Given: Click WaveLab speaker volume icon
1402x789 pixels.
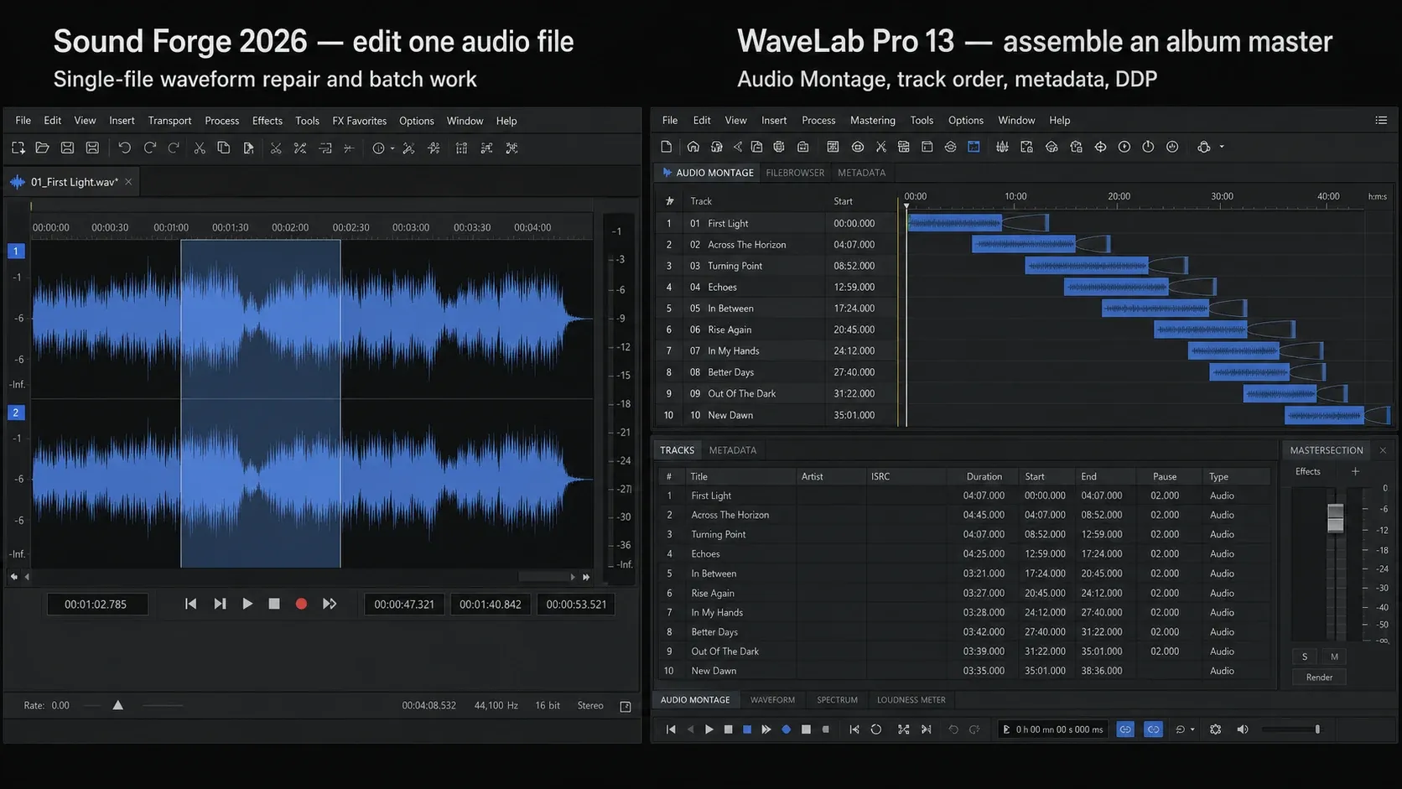Looking at the screenshot, I should pyautogui.click(x=1243, y=729).
